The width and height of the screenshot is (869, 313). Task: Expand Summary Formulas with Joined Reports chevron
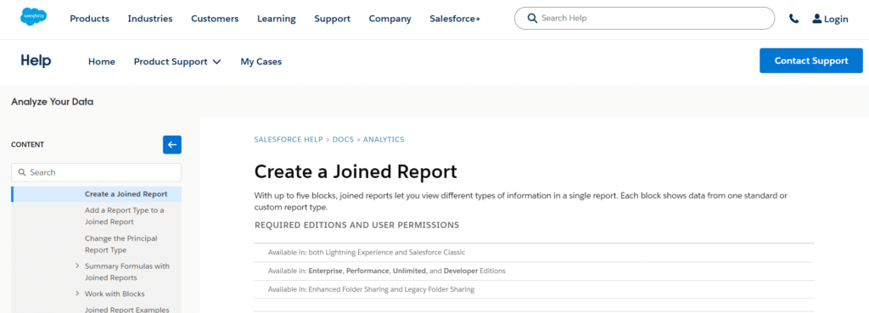pos(77,265)
